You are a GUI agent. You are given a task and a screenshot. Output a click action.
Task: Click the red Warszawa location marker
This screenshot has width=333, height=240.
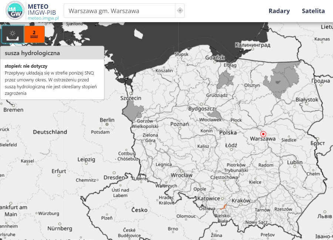pos(263,134)
